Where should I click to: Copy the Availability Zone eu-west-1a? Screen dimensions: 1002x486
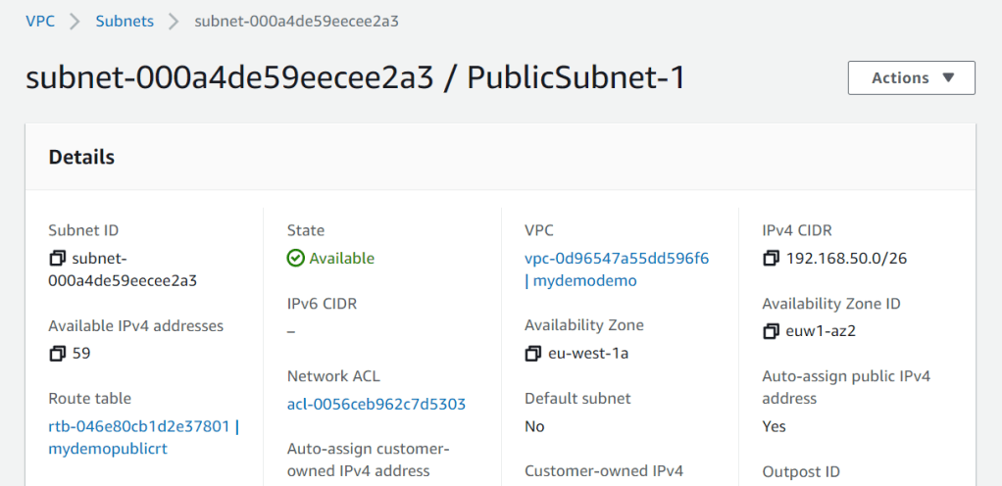coord(533,353)
